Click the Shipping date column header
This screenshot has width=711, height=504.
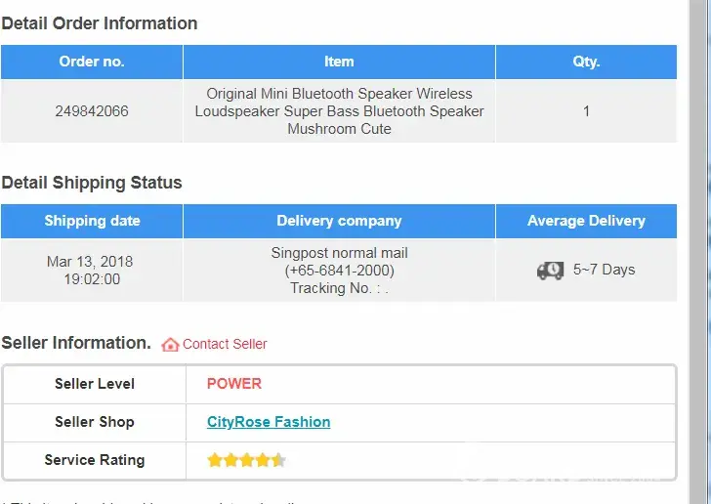[92, 221]
